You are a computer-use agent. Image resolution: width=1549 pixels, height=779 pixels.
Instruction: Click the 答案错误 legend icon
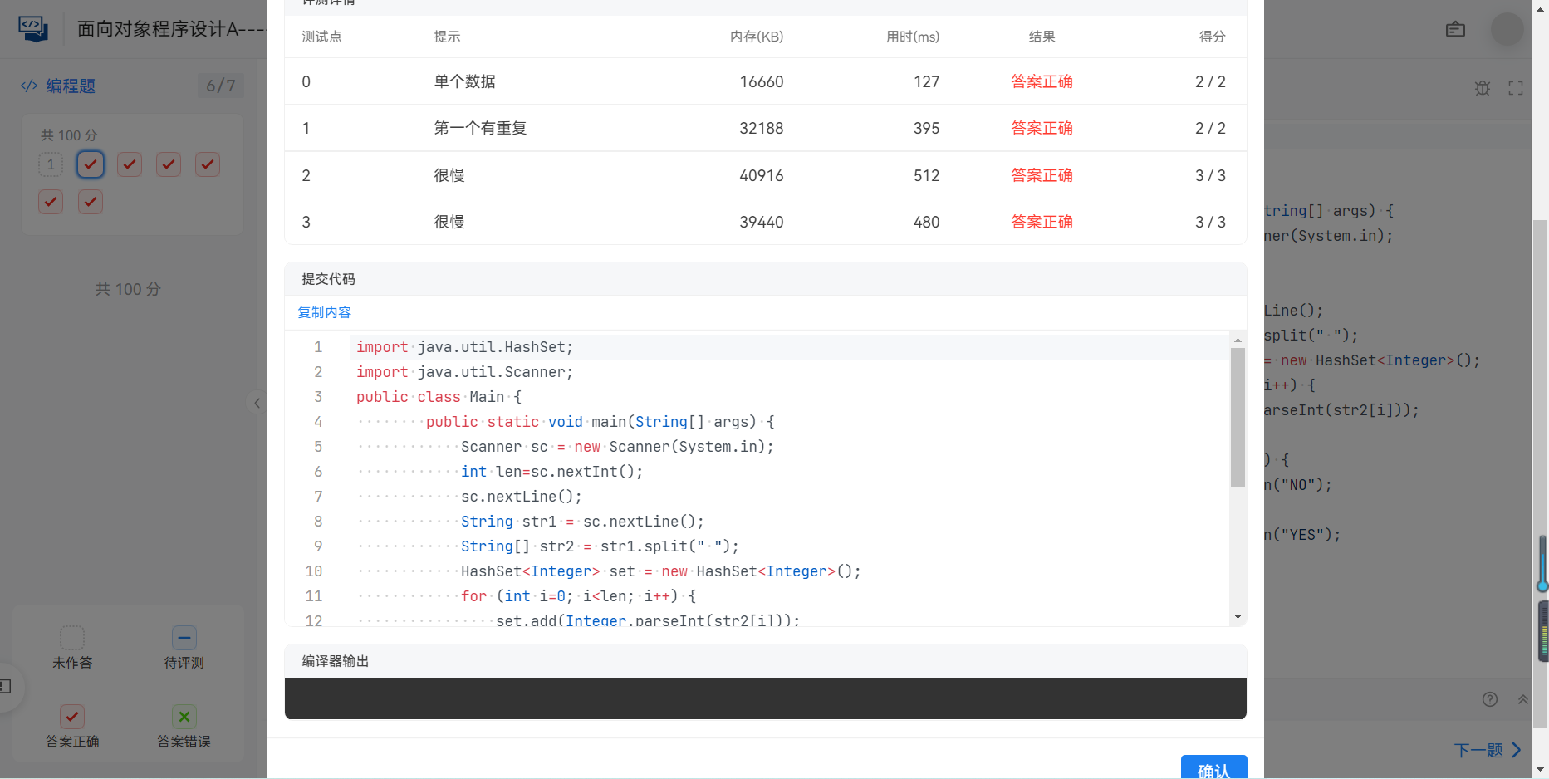coord(184,716)
